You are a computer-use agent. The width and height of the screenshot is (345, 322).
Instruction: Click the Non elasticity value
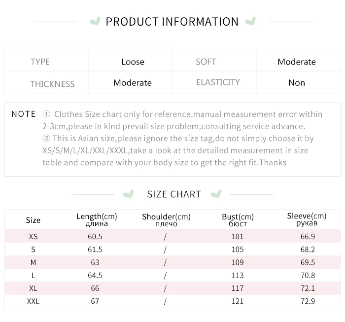297,83
